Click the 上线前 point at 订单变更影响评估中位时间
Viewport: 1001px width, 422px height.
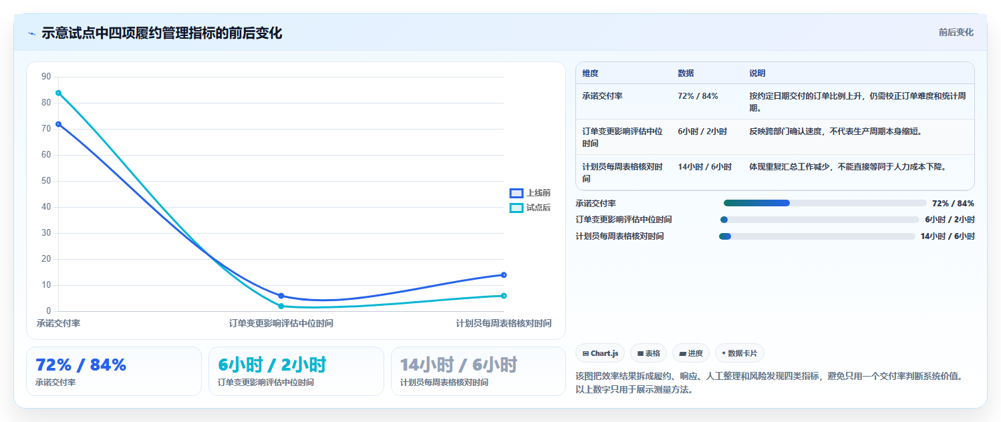point(281,296)
